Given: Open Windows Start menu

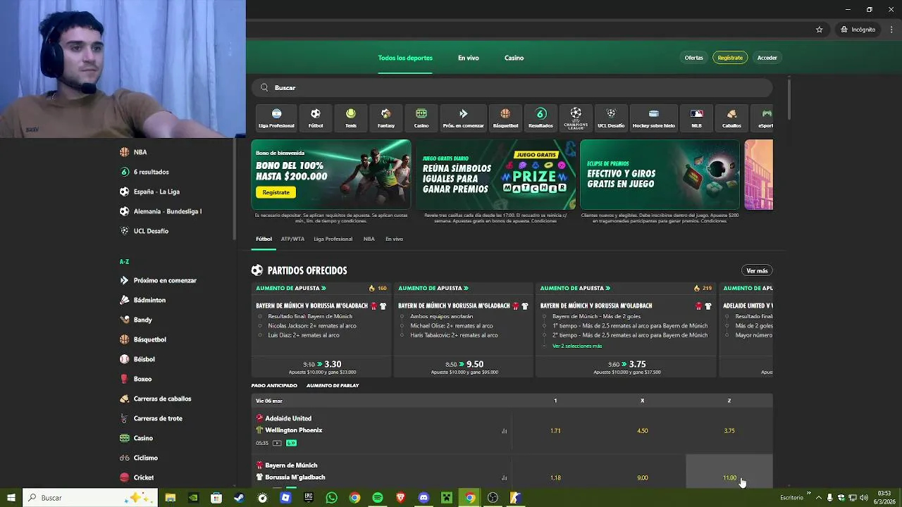Looking at the screenshot, I should point(11,498).
